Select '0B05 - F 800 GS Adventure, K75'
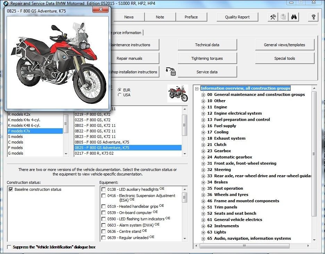The width and height of the screenshot is (325, 254). 128,142
